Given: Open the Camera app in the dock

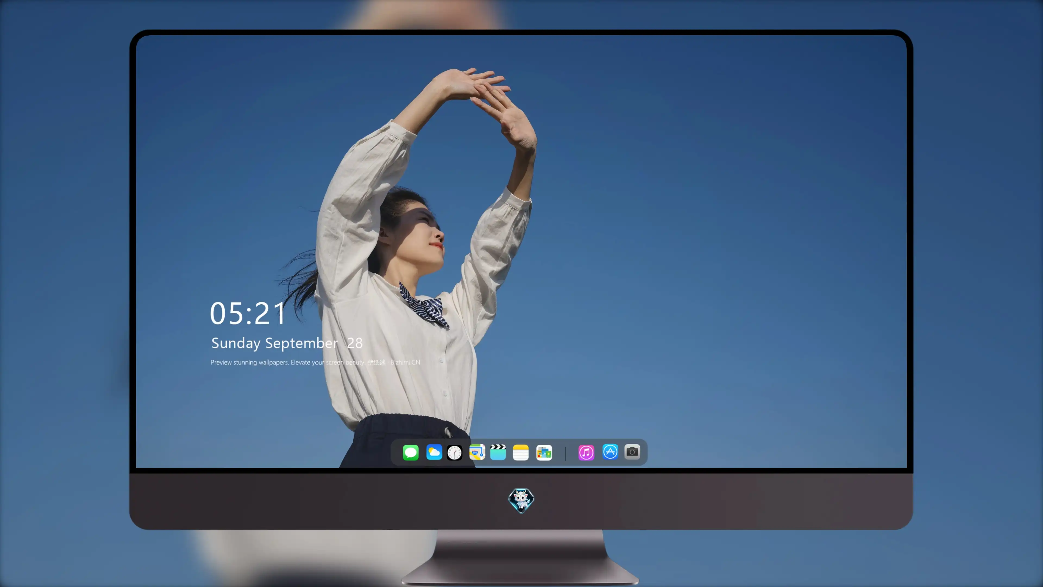Looking at the screenshot, I should 632,452.
